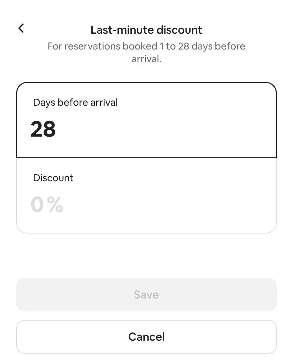Screen dimensions: 293x361
Task: Click the percent sign in Discount field
Action: click(x=55, y=204)
